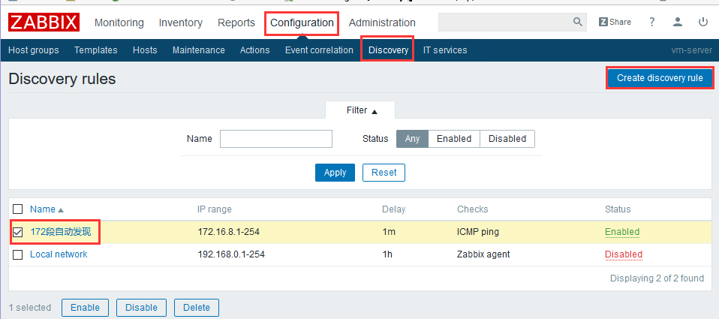719x319 pixels.
Task: Click the vm-server label
Action: [x=691, y=50]
